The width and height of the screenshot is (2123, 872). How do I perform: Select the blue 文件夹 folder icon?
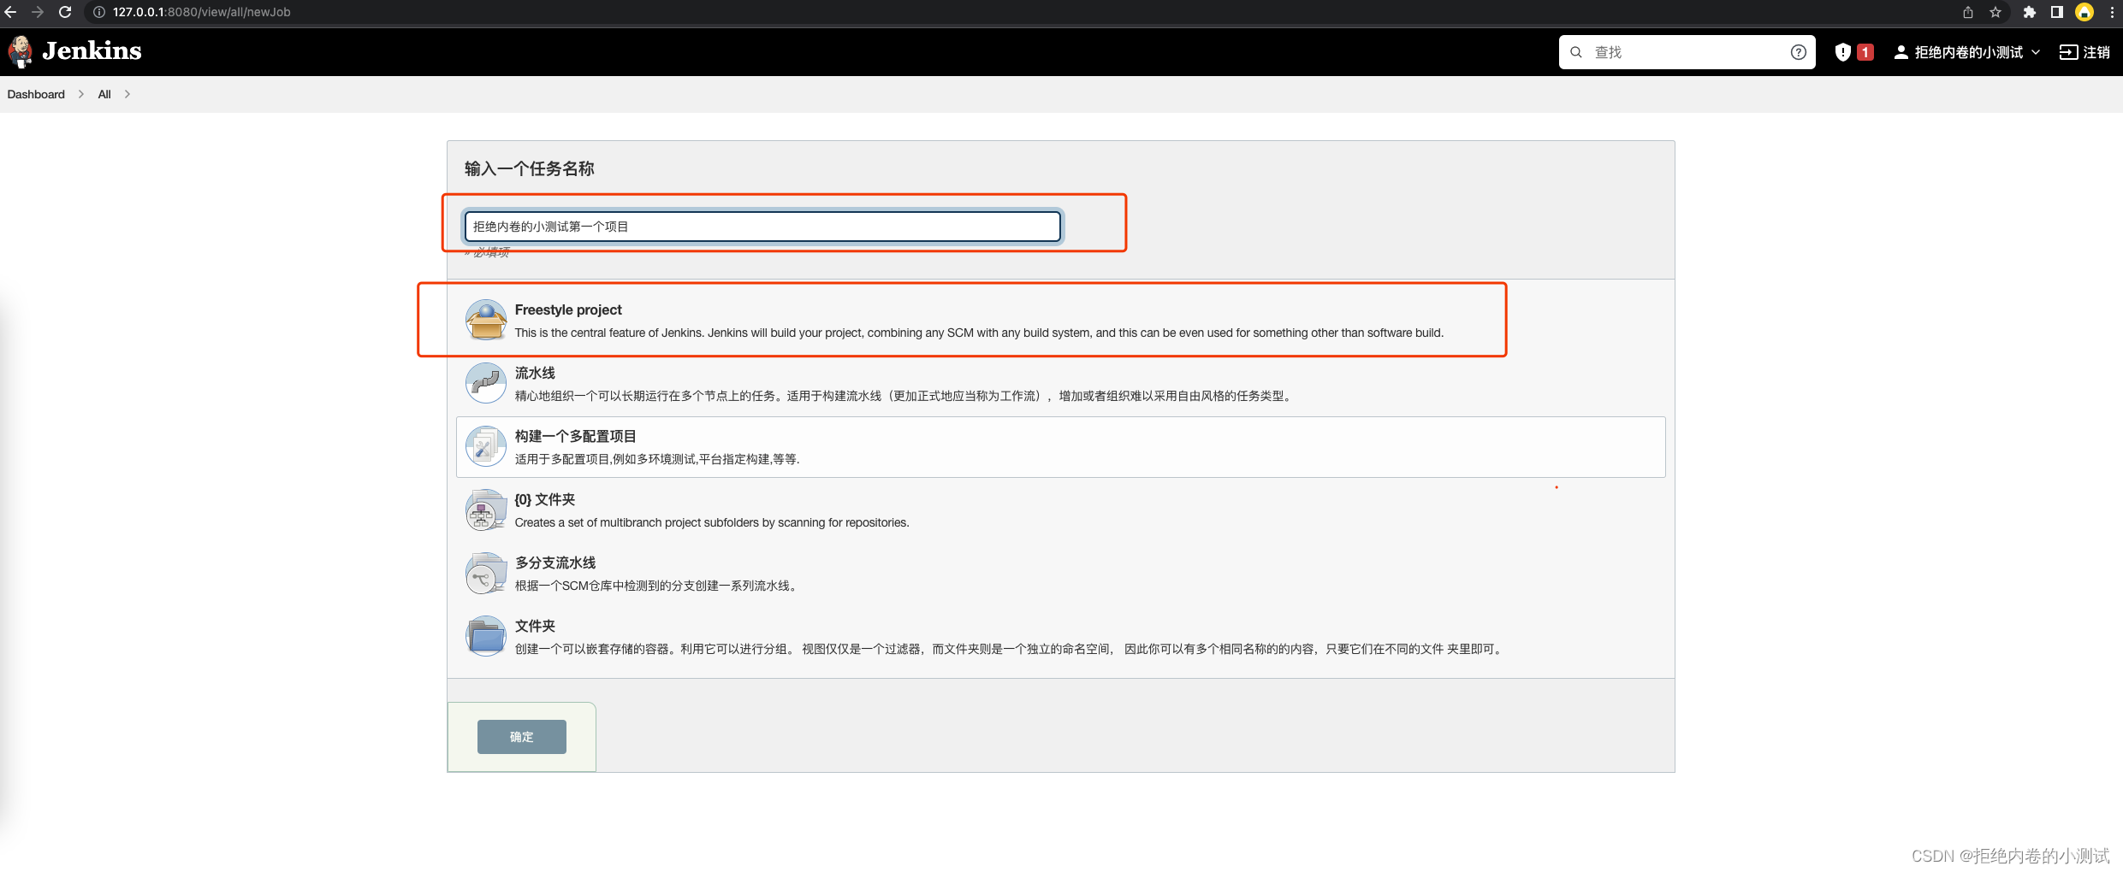(x=486, y=637)
